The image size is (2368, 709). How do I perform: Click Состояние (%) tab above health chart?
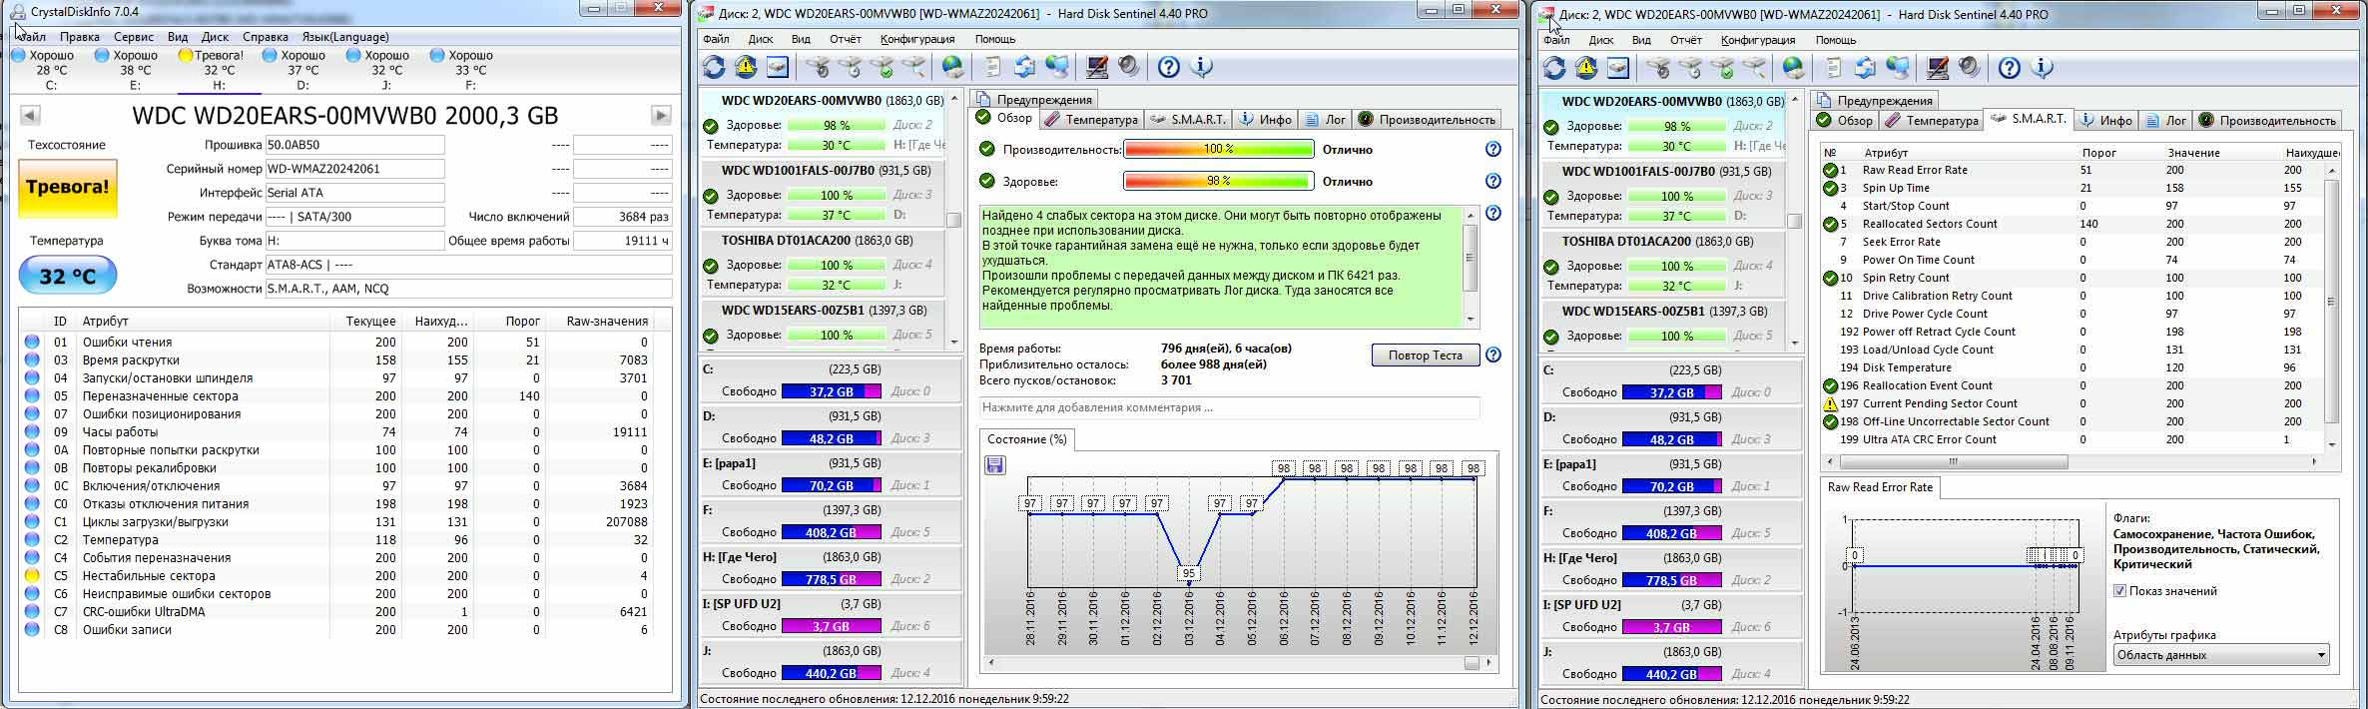(x=1027, y=439)
